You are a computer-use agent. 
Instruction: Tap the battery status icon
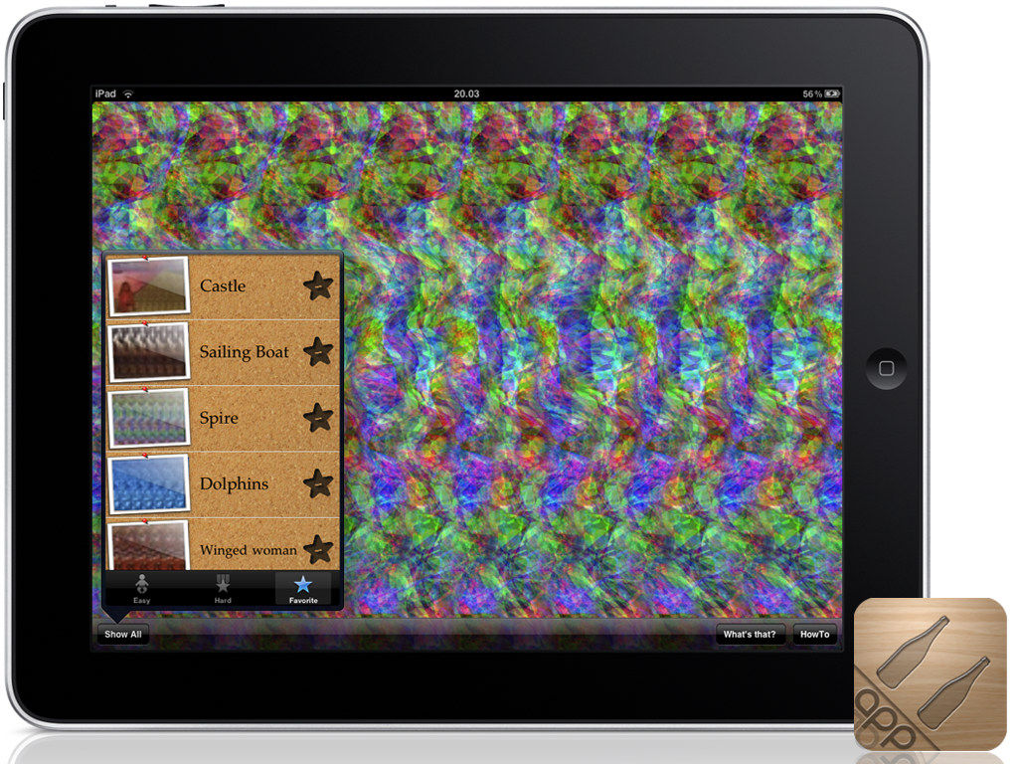pos(832,95)
